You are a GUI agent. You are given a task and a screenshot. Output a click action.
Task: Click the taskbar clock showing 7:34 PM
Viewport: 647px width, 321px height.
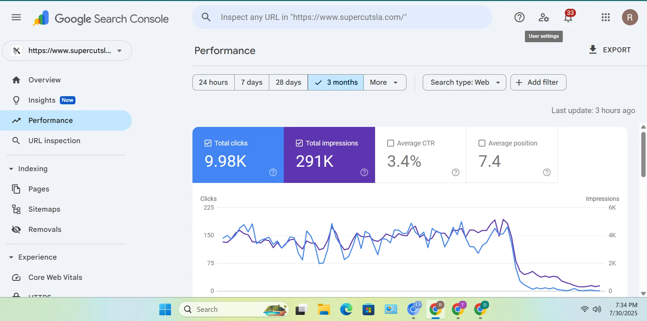point(623,309)
